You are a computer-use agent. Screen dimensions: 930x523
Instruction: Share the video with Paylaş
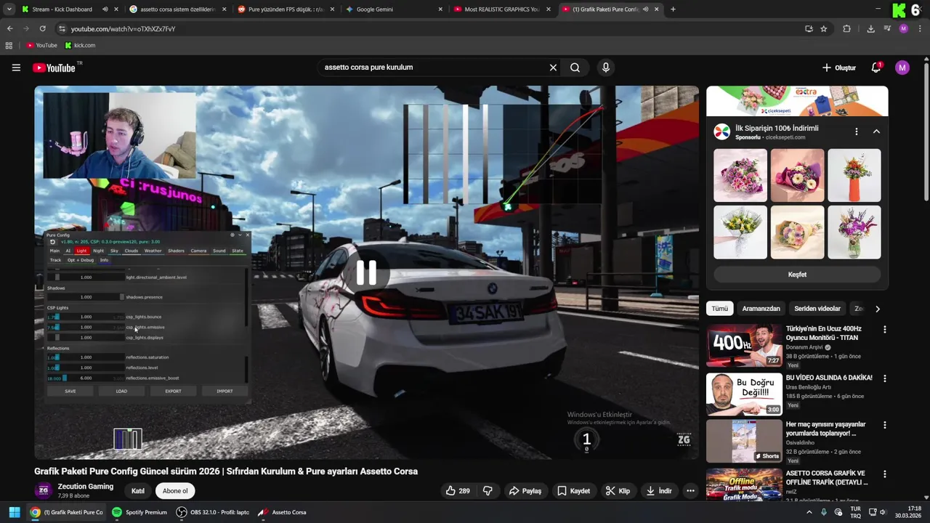coord(525,491)
